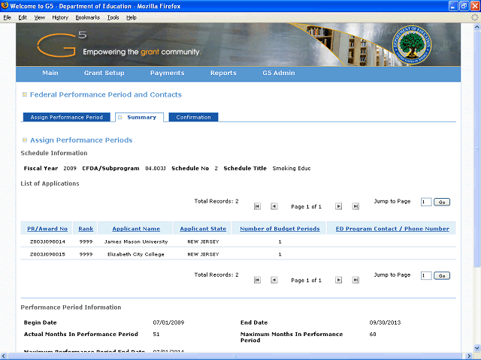Image resolution: width=481 pixels, height=360 pixels.
Task: Click the bottom Go button
Action: pyautogui.click(x=442, y=275)
